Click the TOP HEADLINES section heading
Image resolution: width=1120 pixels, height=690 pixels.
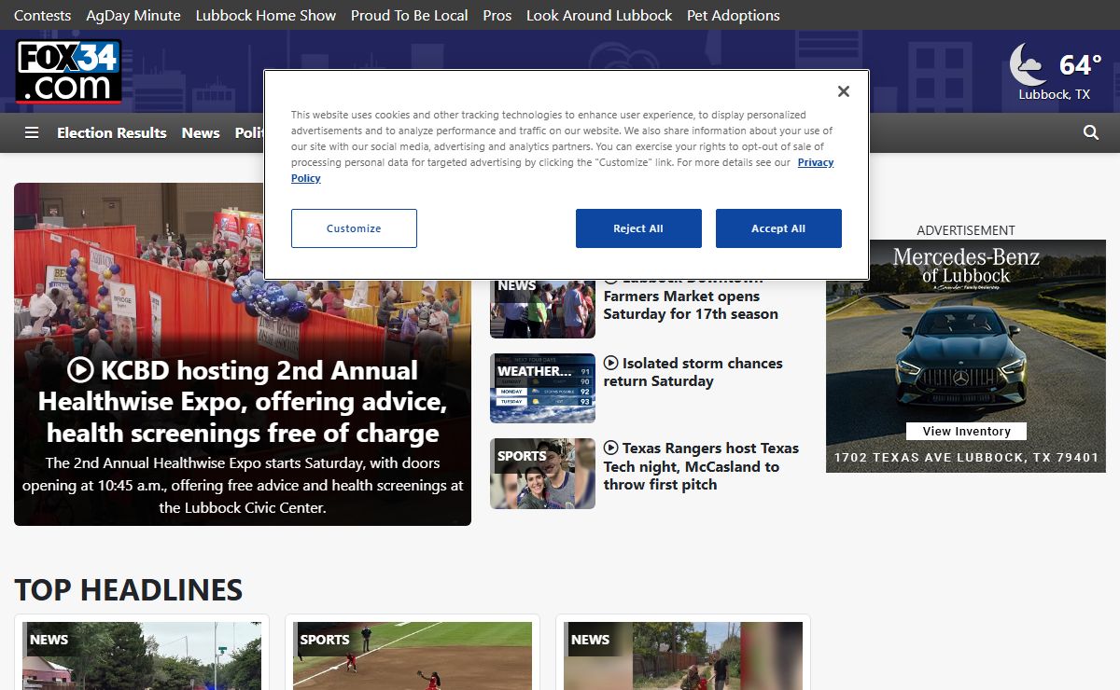[x=129, y=589]
